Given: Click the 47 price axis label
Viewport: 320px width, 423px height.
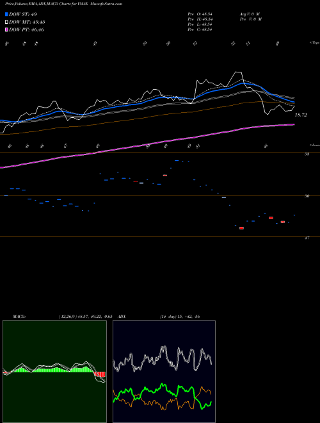Looking at the screenshot, I should click(x=307, y=238).
